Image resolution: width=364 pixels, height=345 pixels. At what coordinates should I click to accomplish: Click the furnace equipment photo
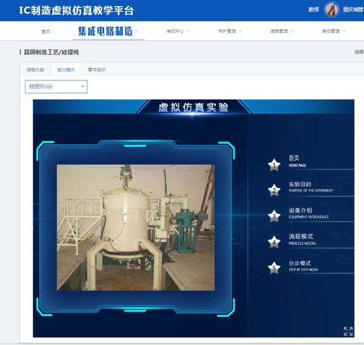click(x=136, y=228)
